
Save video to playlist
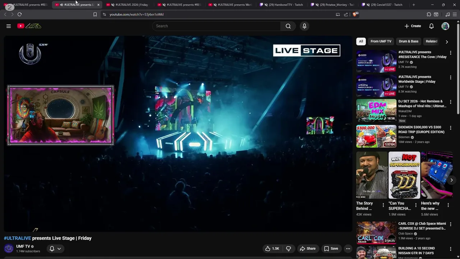(x=331, y=249)
